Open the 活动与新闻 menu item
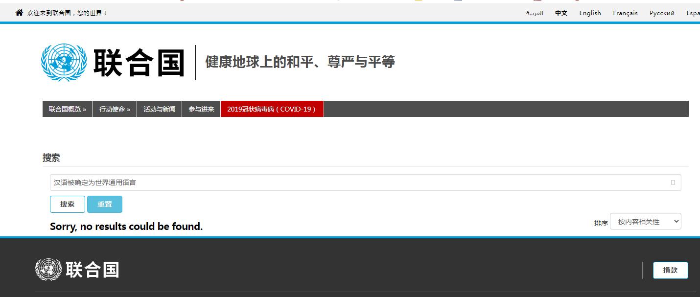The height and width of the screenshot is (297, 700). click(x=159, y=109)
